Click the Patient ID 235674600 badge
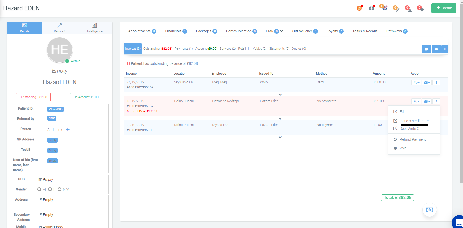463x228 pixels. (55, 109)
